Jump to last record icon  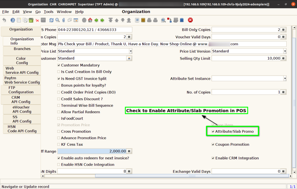tap(129, 20)
